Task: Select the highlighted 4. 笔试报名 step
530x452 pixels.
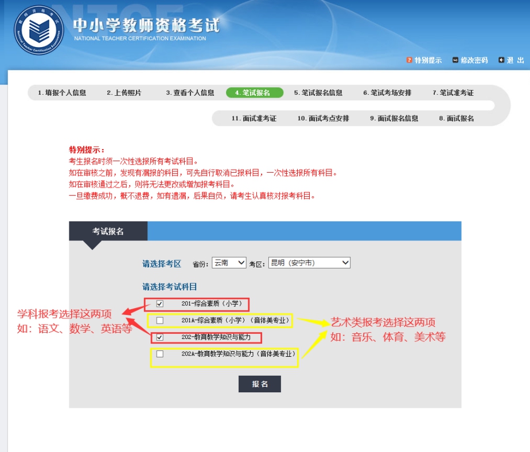Action: pos(254,93)
